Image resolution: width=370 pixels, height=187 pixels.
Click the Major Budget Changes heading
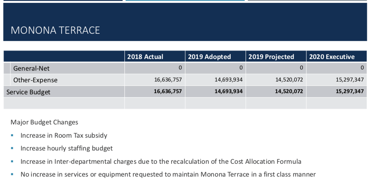(44, 122)
